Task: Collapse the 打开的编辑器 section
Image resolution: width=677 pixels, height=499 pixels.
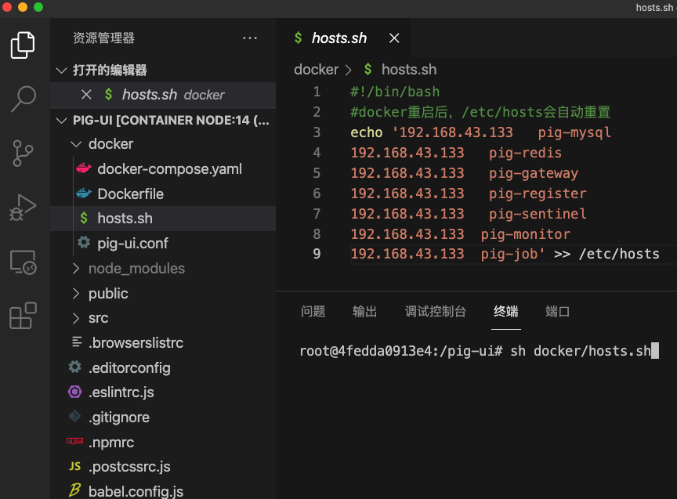Action: tap(62, 70)
